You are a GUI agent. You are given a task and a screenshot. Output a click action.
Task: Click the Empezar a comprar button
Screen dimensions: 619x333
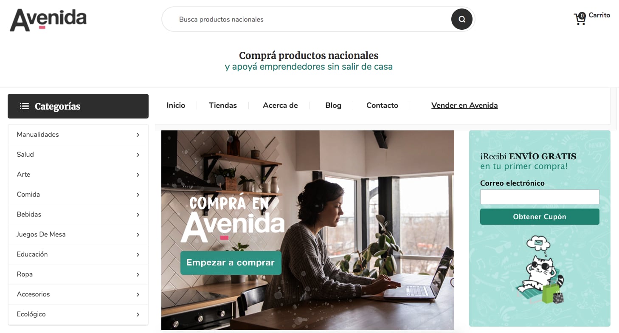tap(231, 262)
